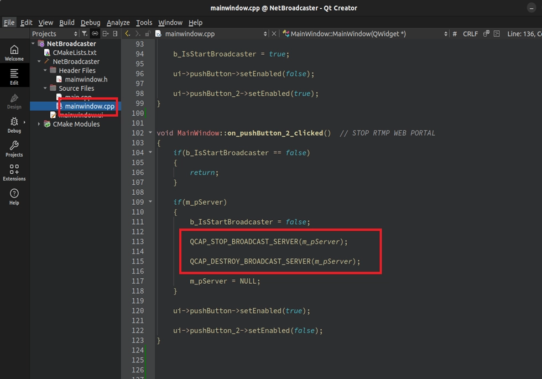Screen dimensions: 542x379
Task: Click line number 113 in the gutter
Action: 138,241
